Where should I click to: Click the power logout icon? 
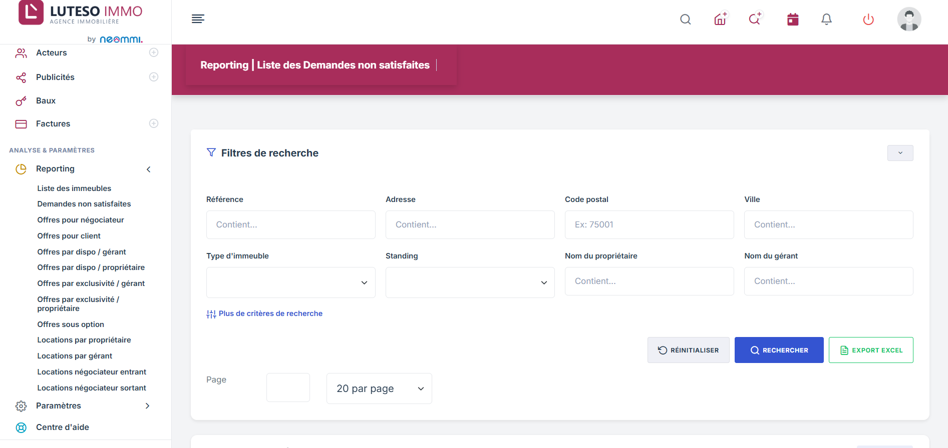coord(868,19)
